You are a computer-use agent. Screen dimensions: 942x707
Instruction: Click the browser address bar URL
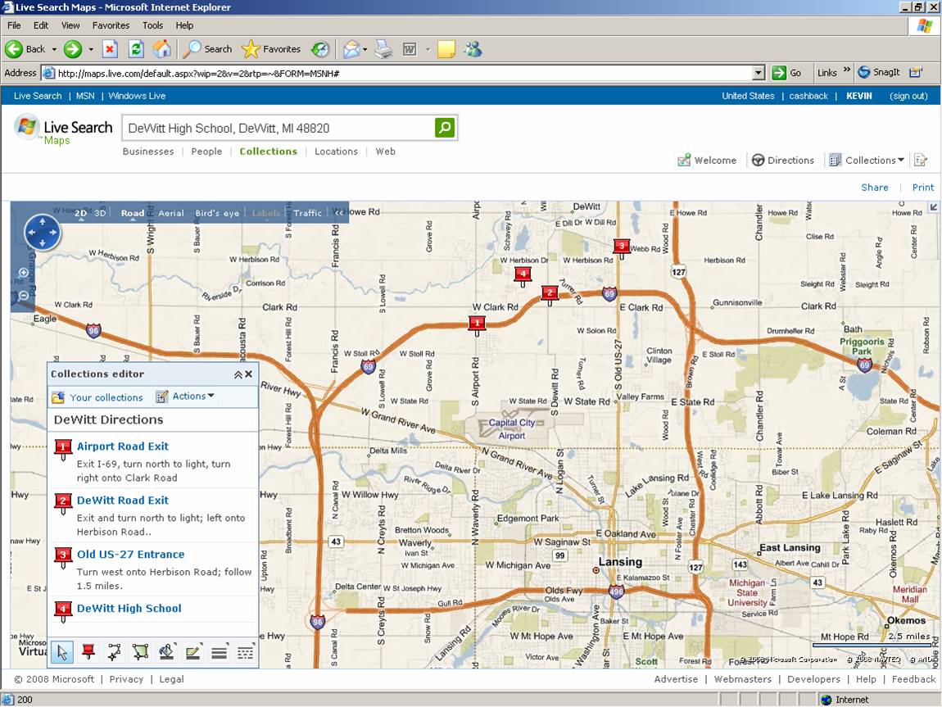tap(396, 73)
